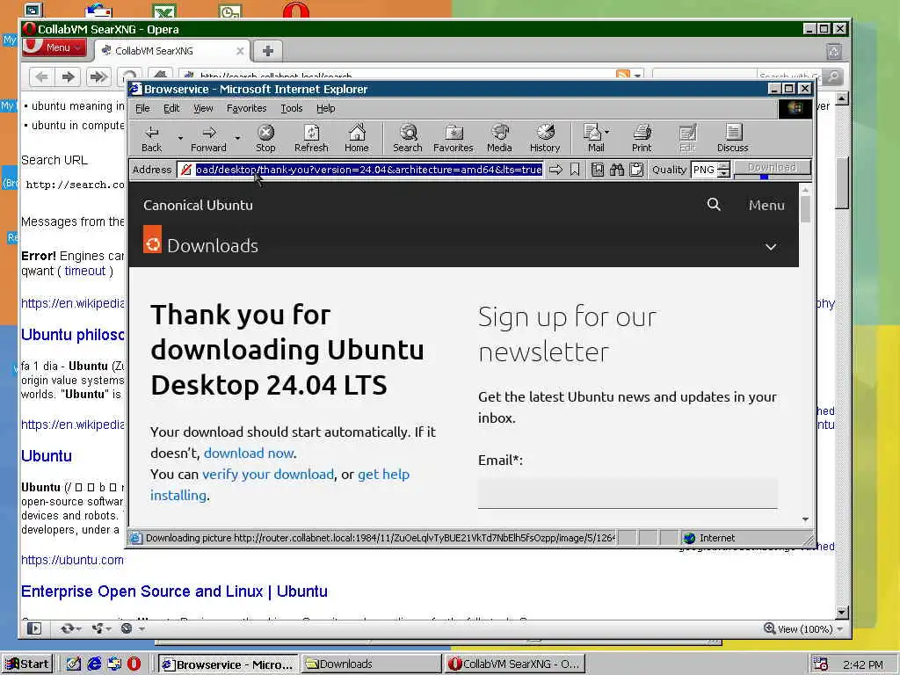Click the insecure padlock icon in address bar
Screen dimensions: 900x675
click(186, 170)
